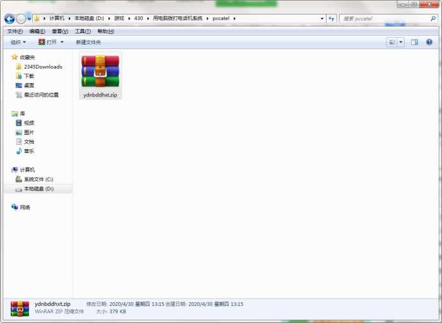Select the ydnbddhxt.zip archive icon
The height and width of the screenshot is (323, 442).
100,71
